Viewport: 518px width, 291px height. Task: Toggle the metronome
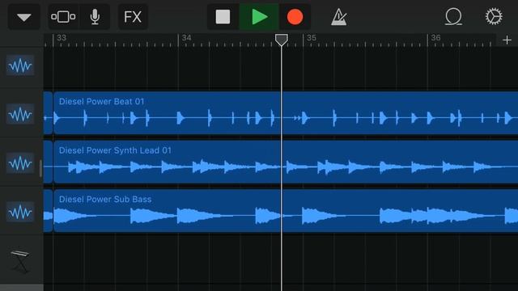point(339,17)
